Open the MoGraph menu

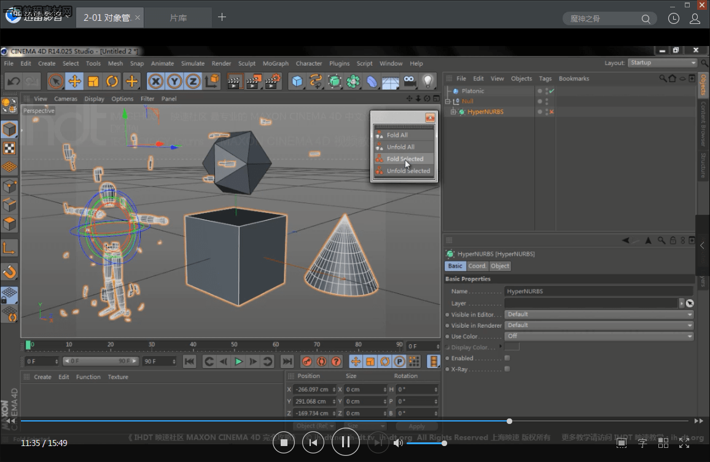tap(275, 63)
